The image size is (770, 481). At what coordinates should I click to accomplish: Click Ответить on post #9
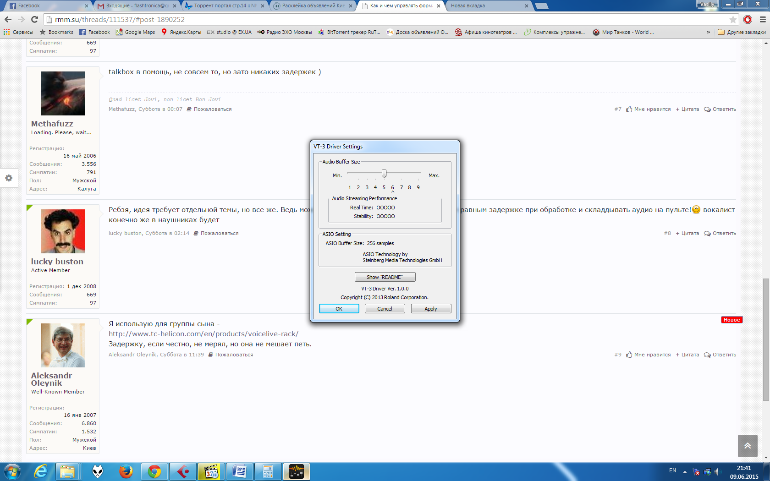click(x=720, y=355)
